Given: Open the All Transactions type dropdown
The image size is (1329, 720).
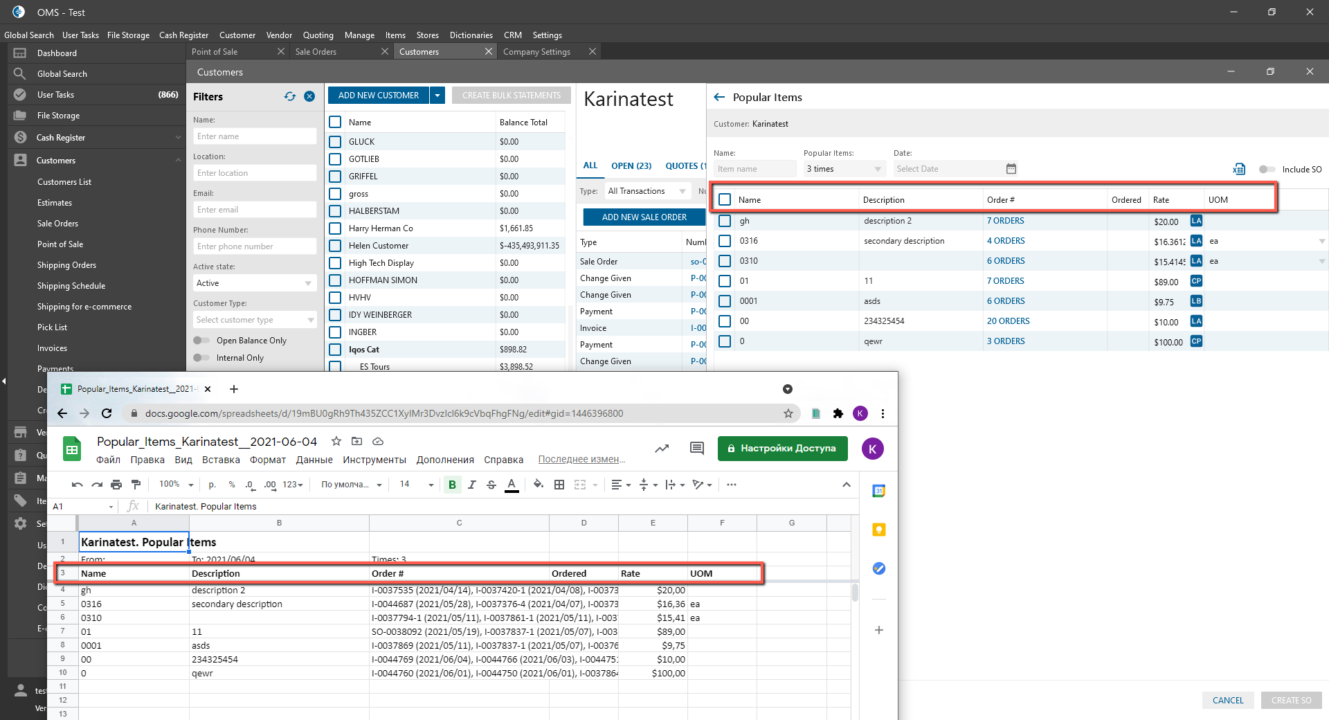Looking at the screenshot, I should click(647, 191).
